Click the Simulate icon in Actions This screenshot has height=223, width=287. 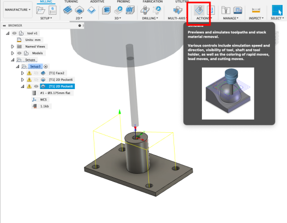[x=199, y=10]
